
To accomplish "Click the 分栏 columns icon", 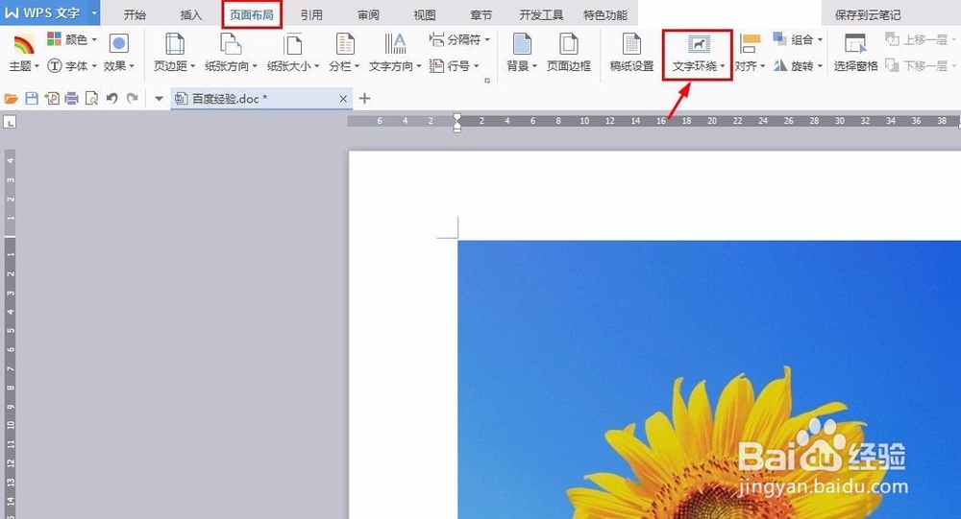I will pos(345,43).
